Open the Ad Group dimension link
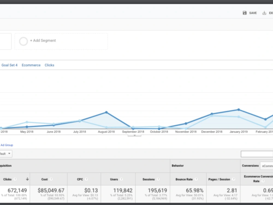273x205 pixels. coord(7,145)
